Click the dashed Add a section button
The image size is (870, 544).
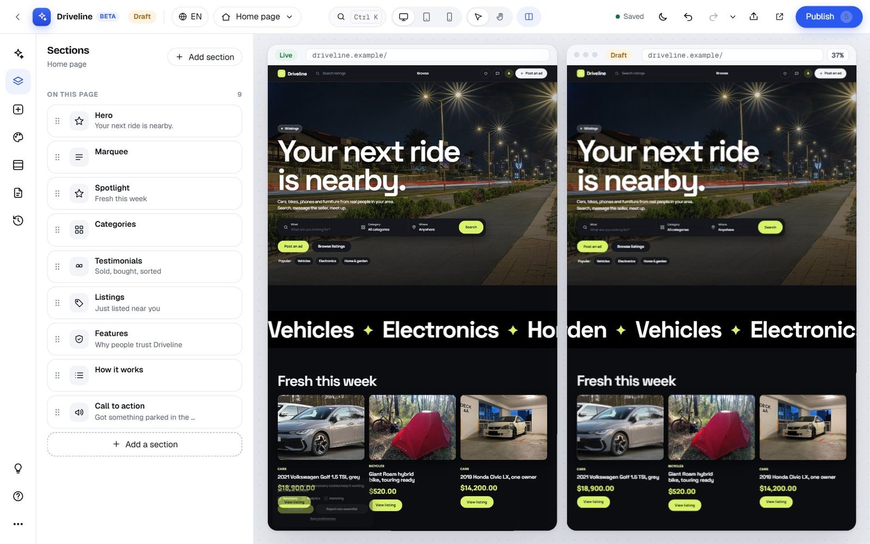click(x=145, y=444)
